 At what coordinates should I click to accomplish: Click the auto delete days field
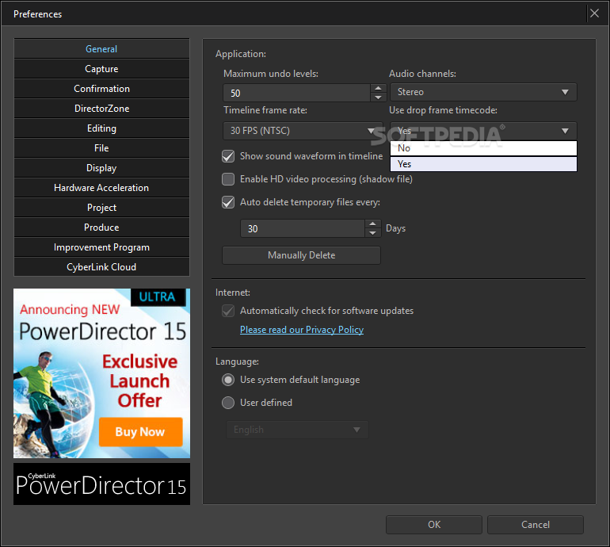(x=303, y=228)
